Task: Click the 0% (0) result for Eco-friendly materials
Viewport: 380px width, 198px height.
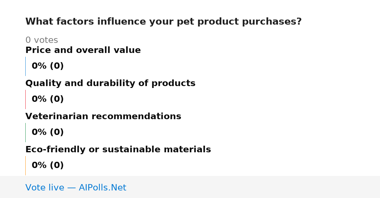Action: (47, 166)
